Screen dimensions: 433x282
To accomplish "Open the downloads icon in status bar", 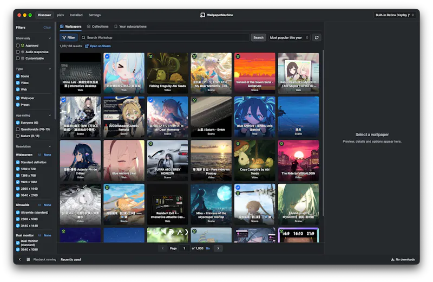I will pos(392,259).
